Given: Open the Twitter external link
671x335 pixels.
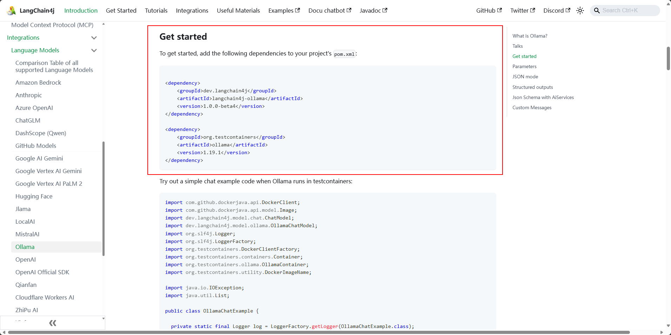Looking at the screenshot, I should coord(523,11).
